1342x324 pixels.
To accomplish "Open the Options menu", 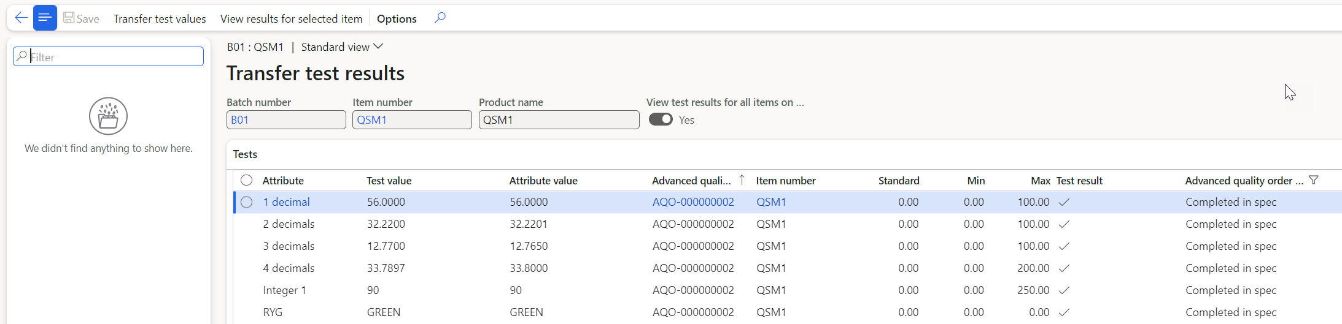I will tap(397, 19).
